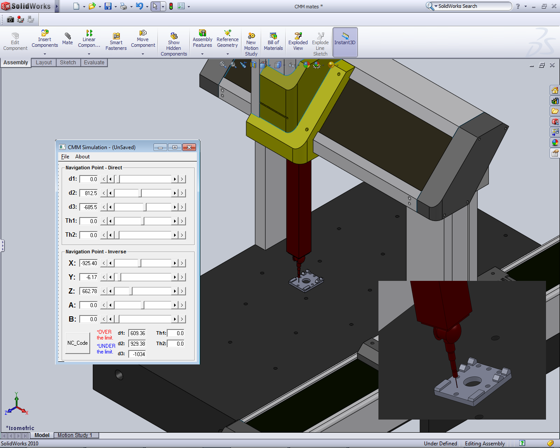Select the Mate paperclip tool
Screen dimensions: 560x448
[68, 38]
